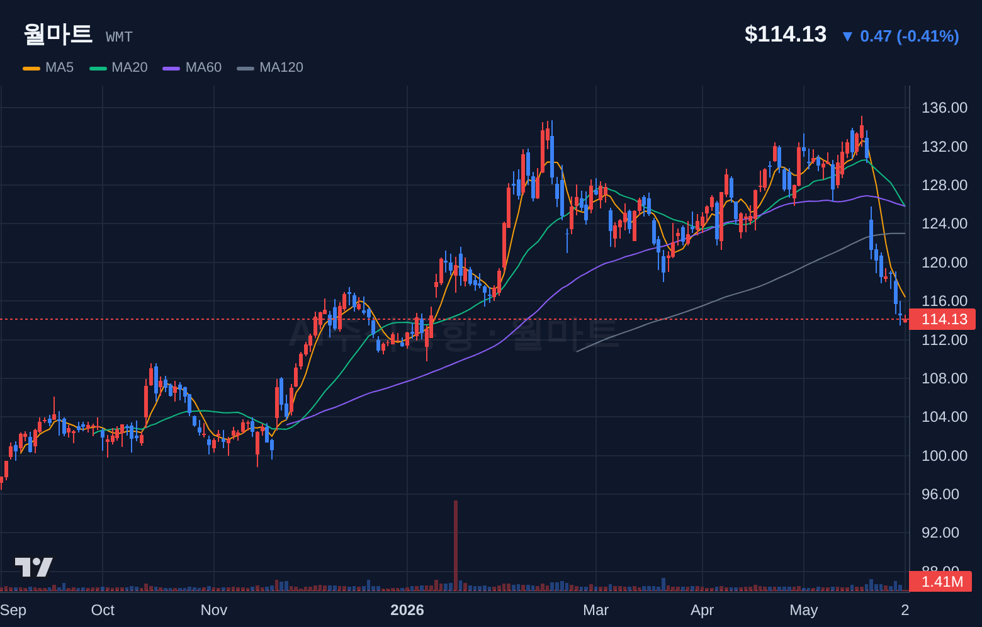The height and width of the screenshot is (627, 982).
Task: Click the Apr time axis label
Action: [x=703, y=610]
